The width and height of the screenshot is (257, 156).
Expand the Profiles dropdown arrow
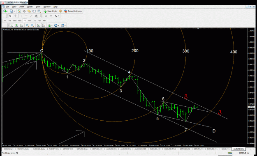[x=14, y=11]
